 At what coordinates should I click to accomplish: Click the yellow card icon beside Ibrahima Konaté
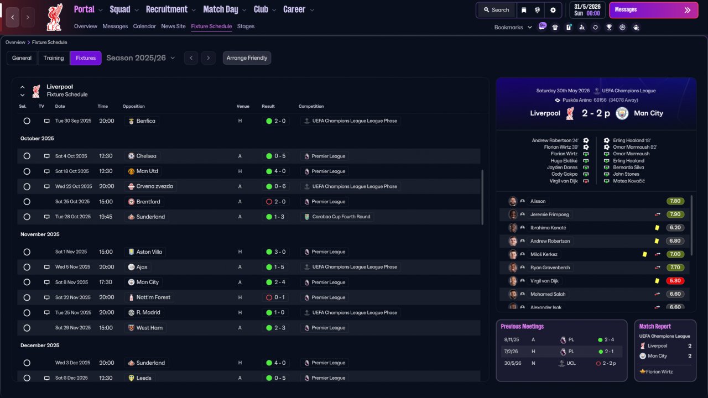click(657, 228)
